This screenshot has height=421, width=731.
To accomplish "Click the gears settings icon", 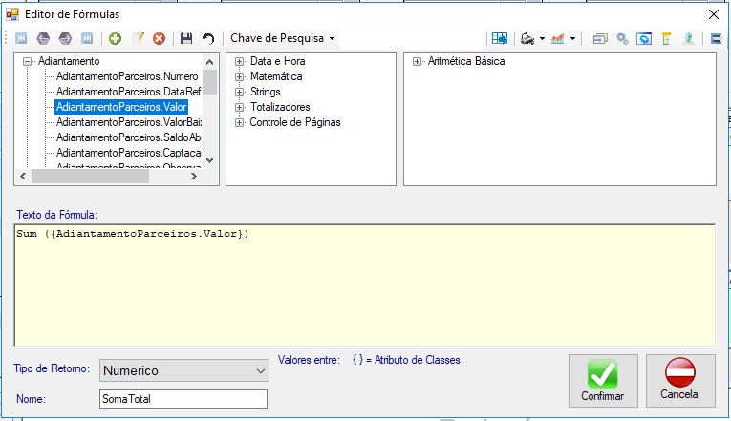I will coord(622,38).
